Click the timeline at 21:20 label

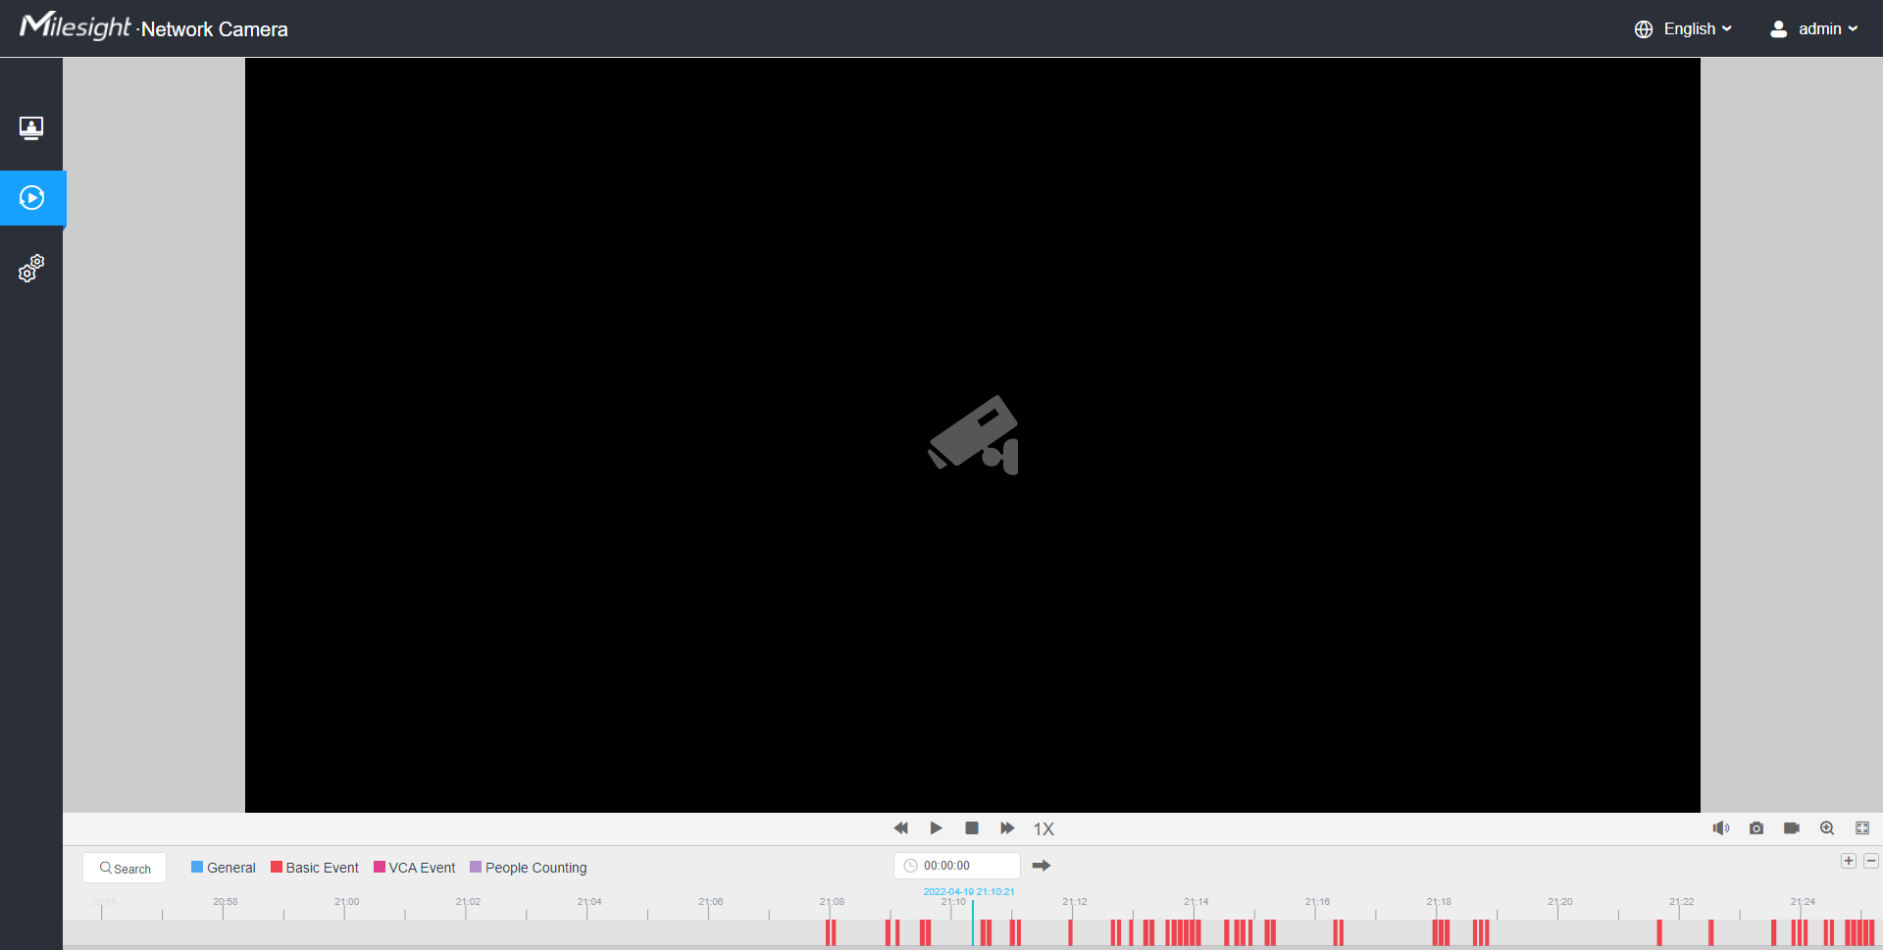tap(1559, 902)
